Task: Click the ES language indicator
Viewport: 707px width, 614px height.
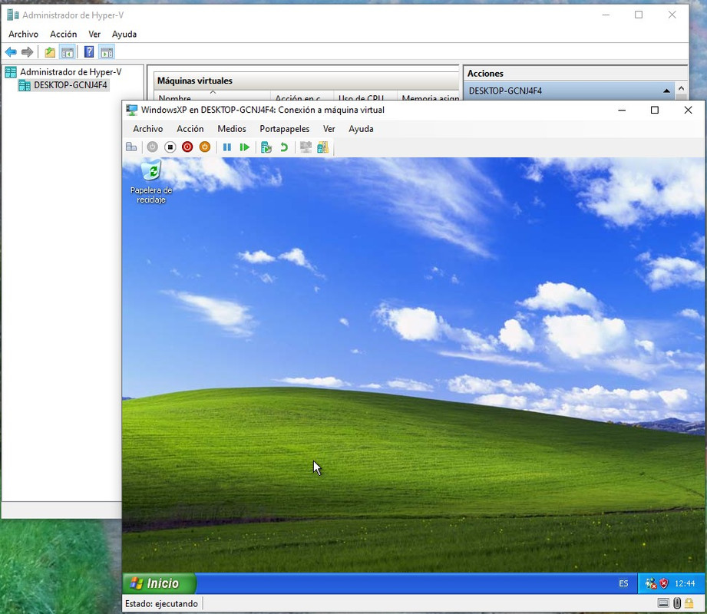Action: pyautogui.click(x=623, y=584)
